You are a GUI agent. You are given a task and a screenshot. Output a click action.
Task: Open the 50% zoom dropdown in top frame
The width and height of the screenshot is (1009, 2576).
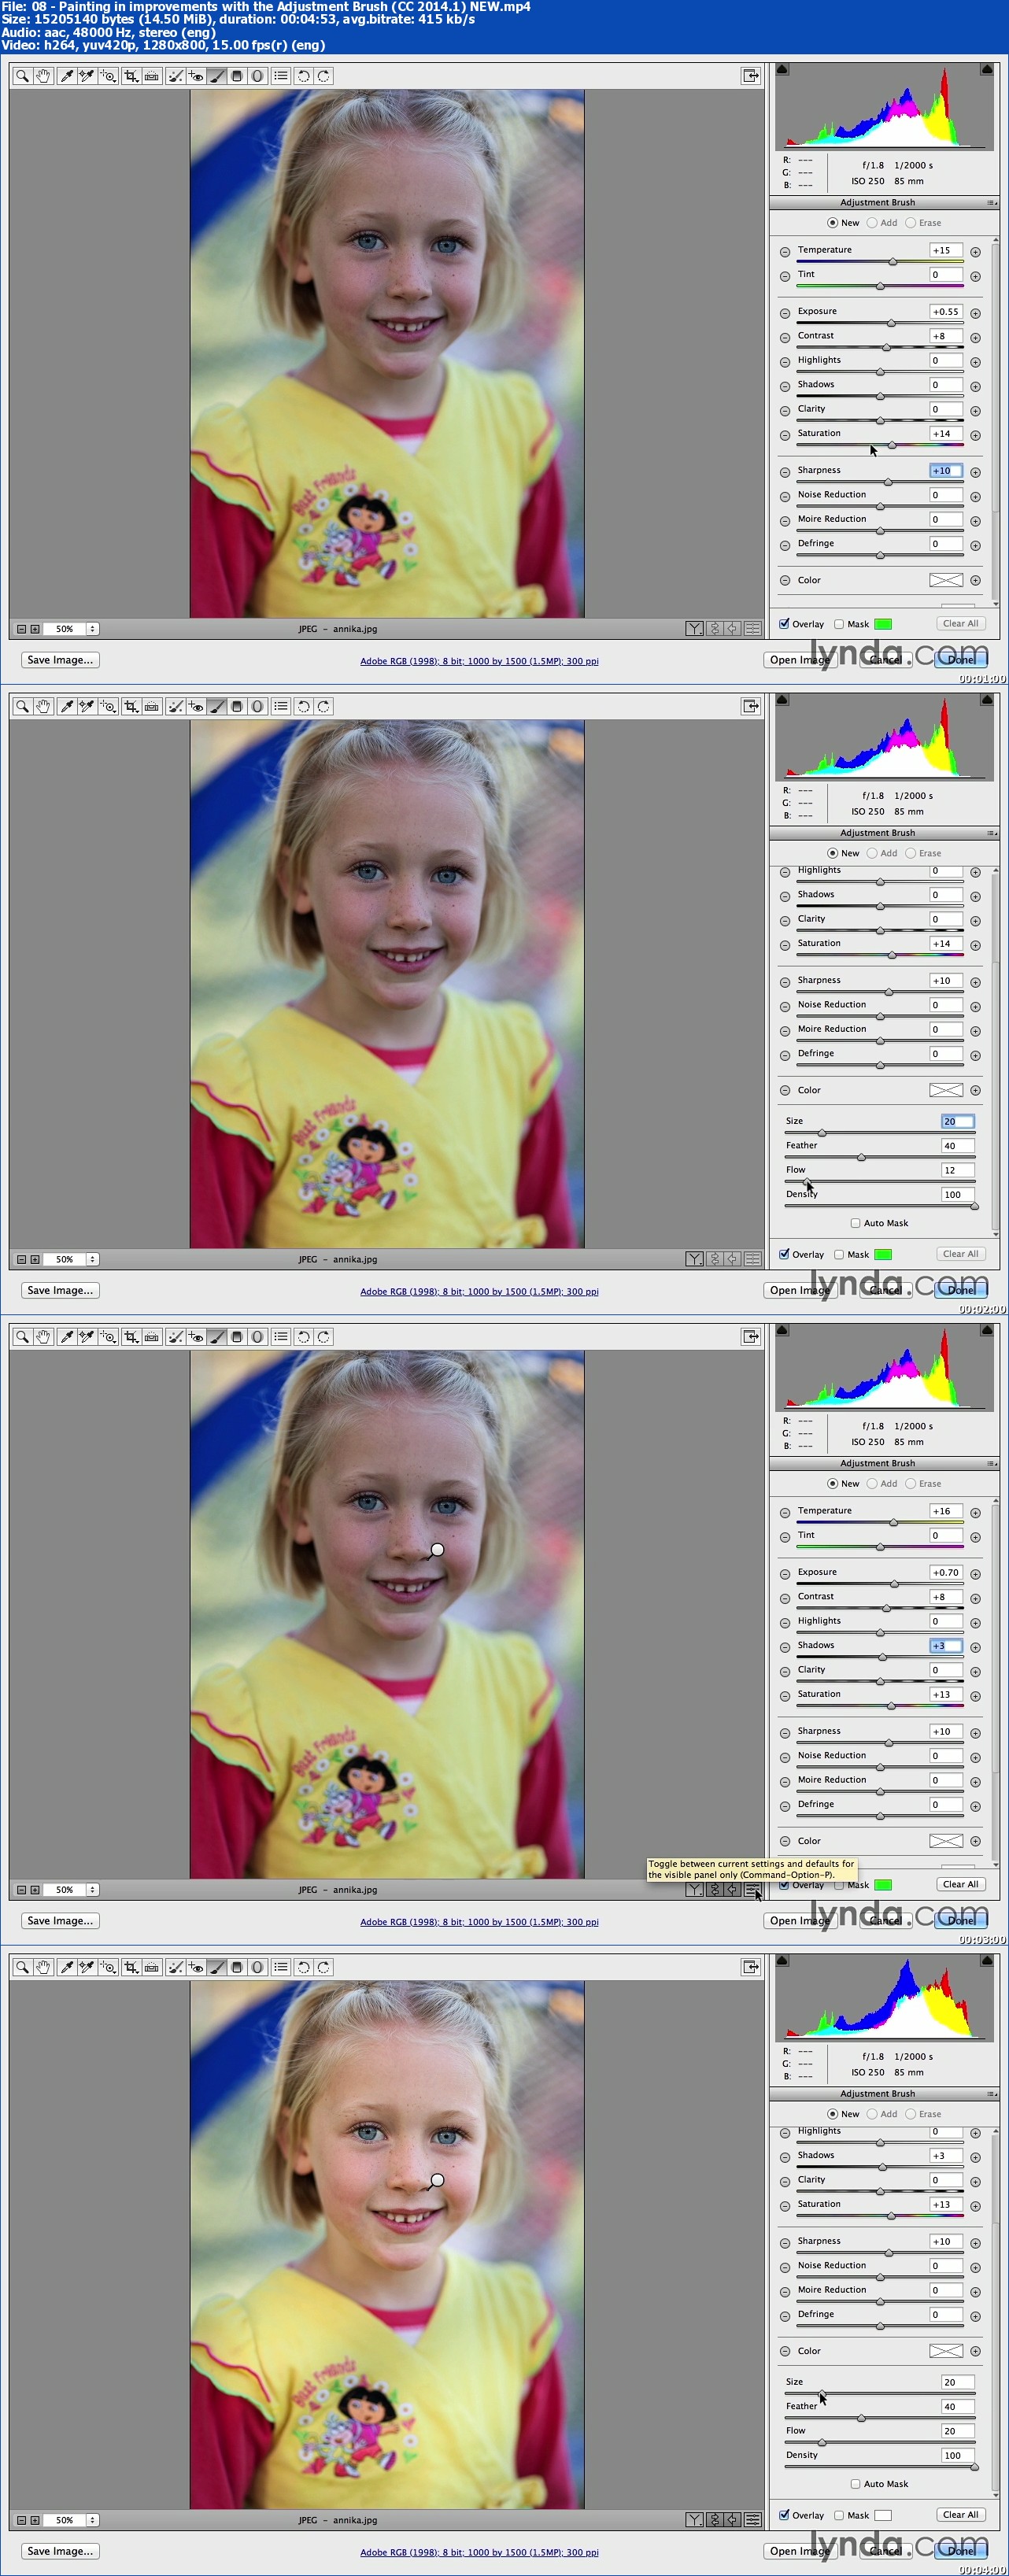[x=92, y=629]
